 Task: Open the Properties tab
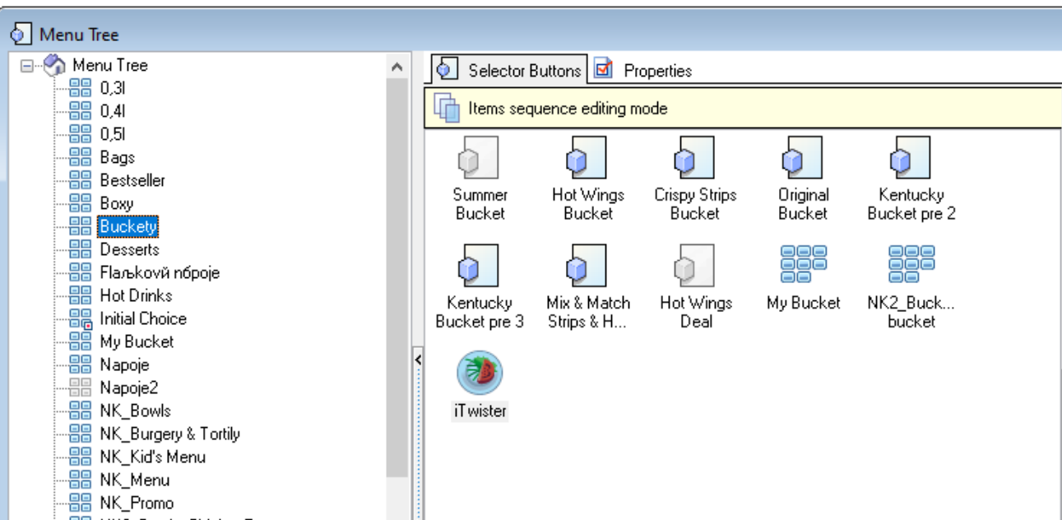pyautogui.click(x=644, y=71)
